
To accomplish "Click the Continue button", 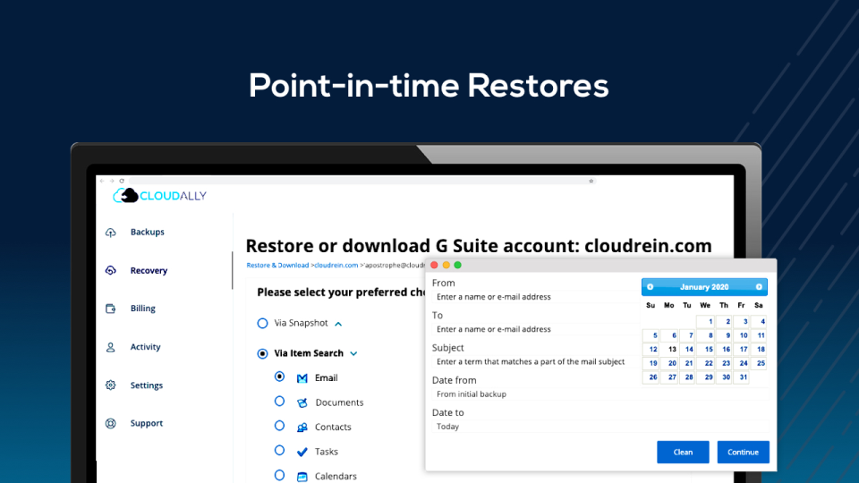I will tap(744, 453).
